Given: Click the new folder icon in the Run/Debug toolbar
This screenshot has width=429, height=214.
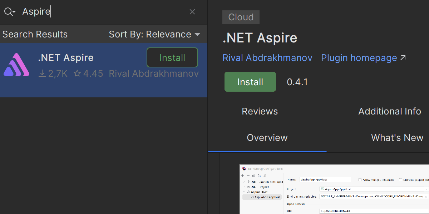Looking at the screenshot, I should click(259, 175).
